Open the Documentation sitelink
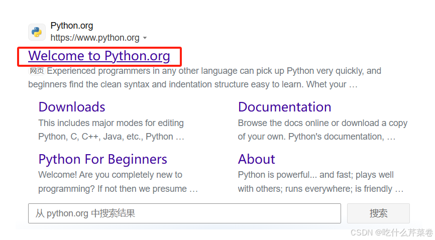 point(285,107)
